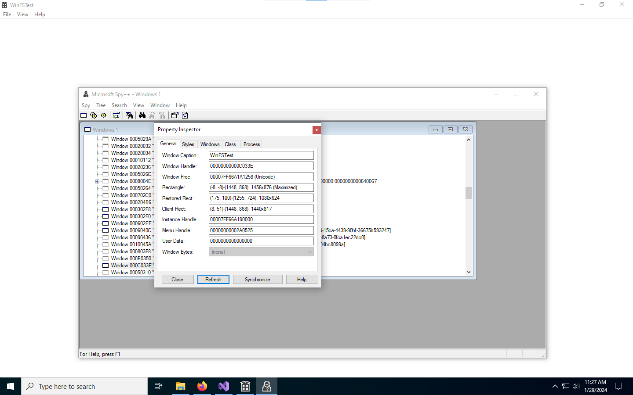Click the Window Proc field
The height and width of the screenshot is (395, 633).
pos(261,177)
